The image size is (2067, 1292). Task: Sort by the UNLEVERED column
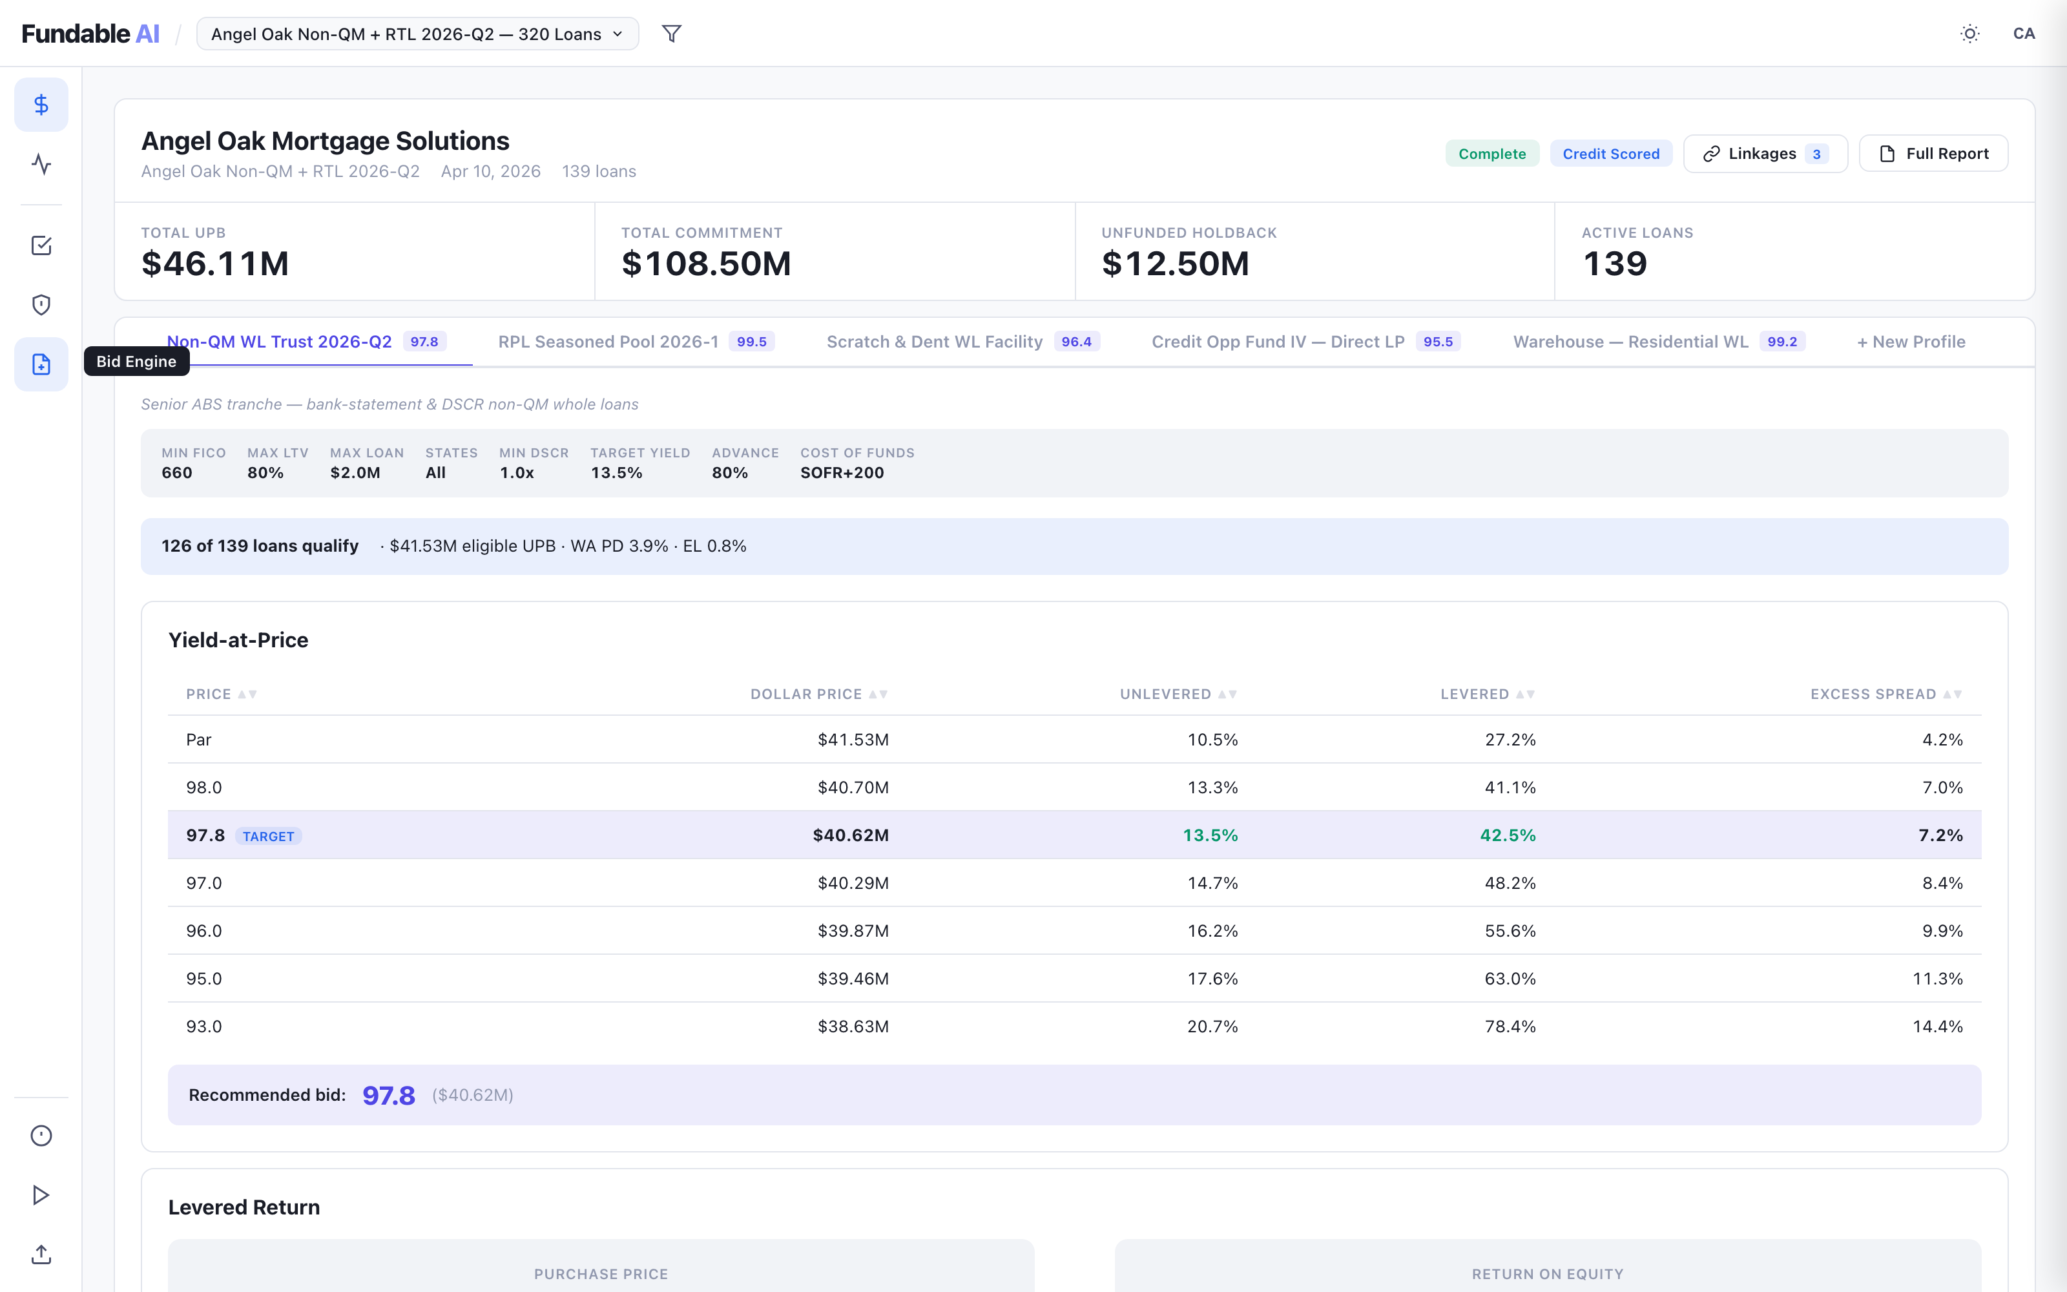tap(1179, 694)
